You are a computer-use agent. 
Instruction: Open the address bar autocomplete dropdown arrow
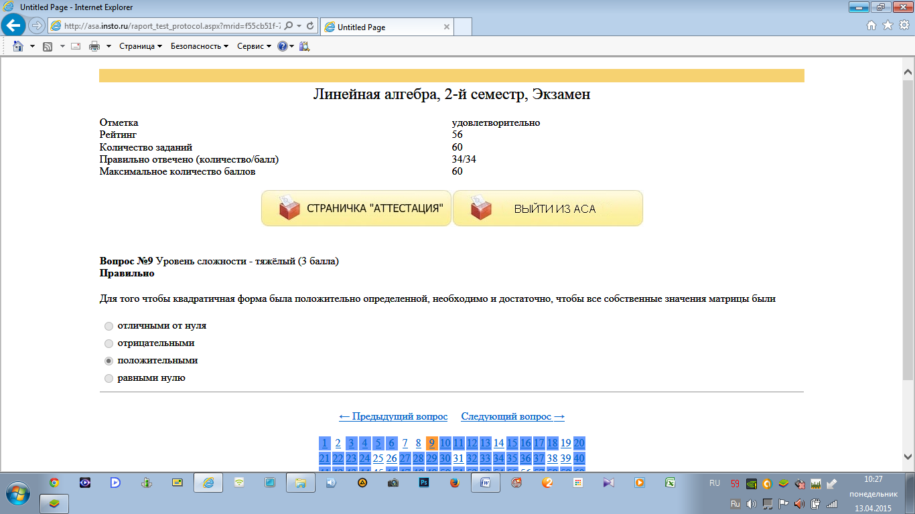[299, 25]
